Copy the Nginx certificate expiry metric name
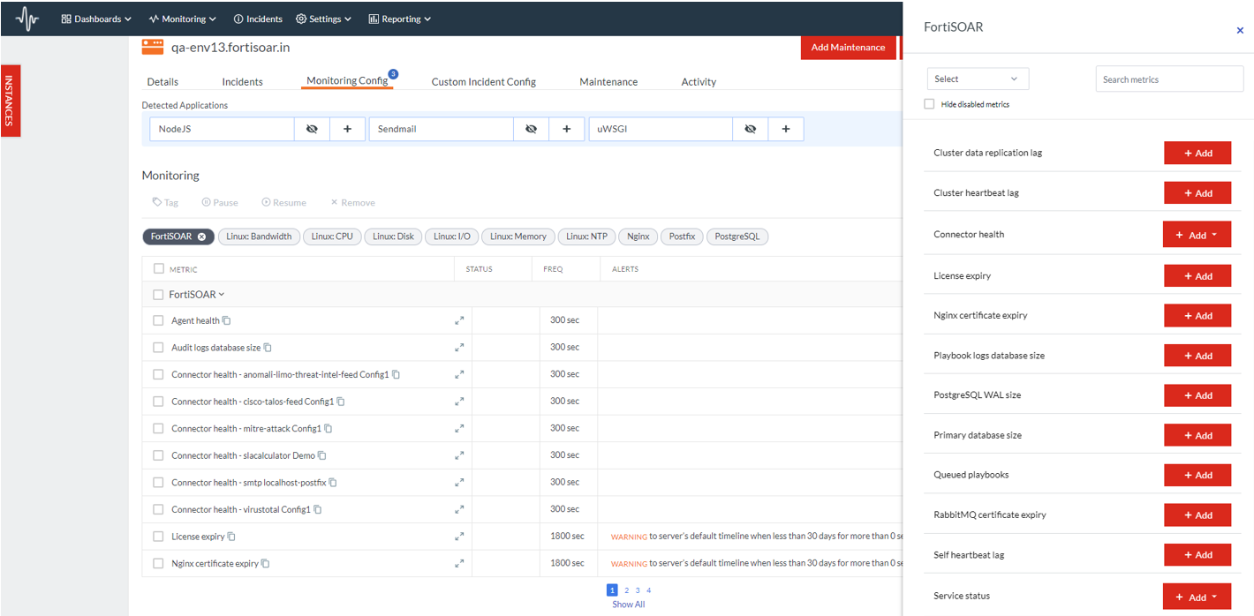The image size is (1254, 616). 268,563
